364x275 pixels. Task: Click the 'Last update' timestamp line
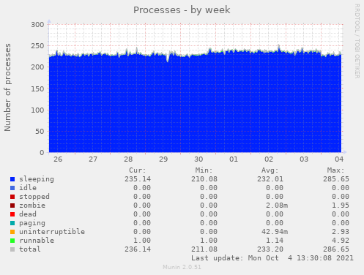(272, 258)
